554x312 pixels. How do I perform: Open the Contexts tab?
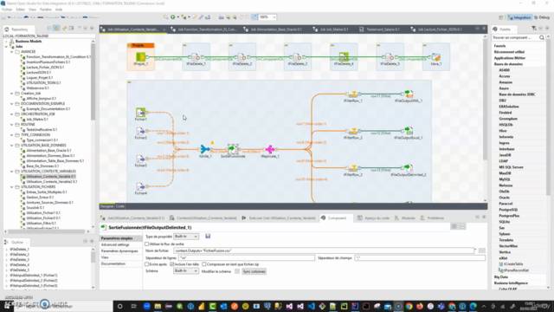coord(203,218)
